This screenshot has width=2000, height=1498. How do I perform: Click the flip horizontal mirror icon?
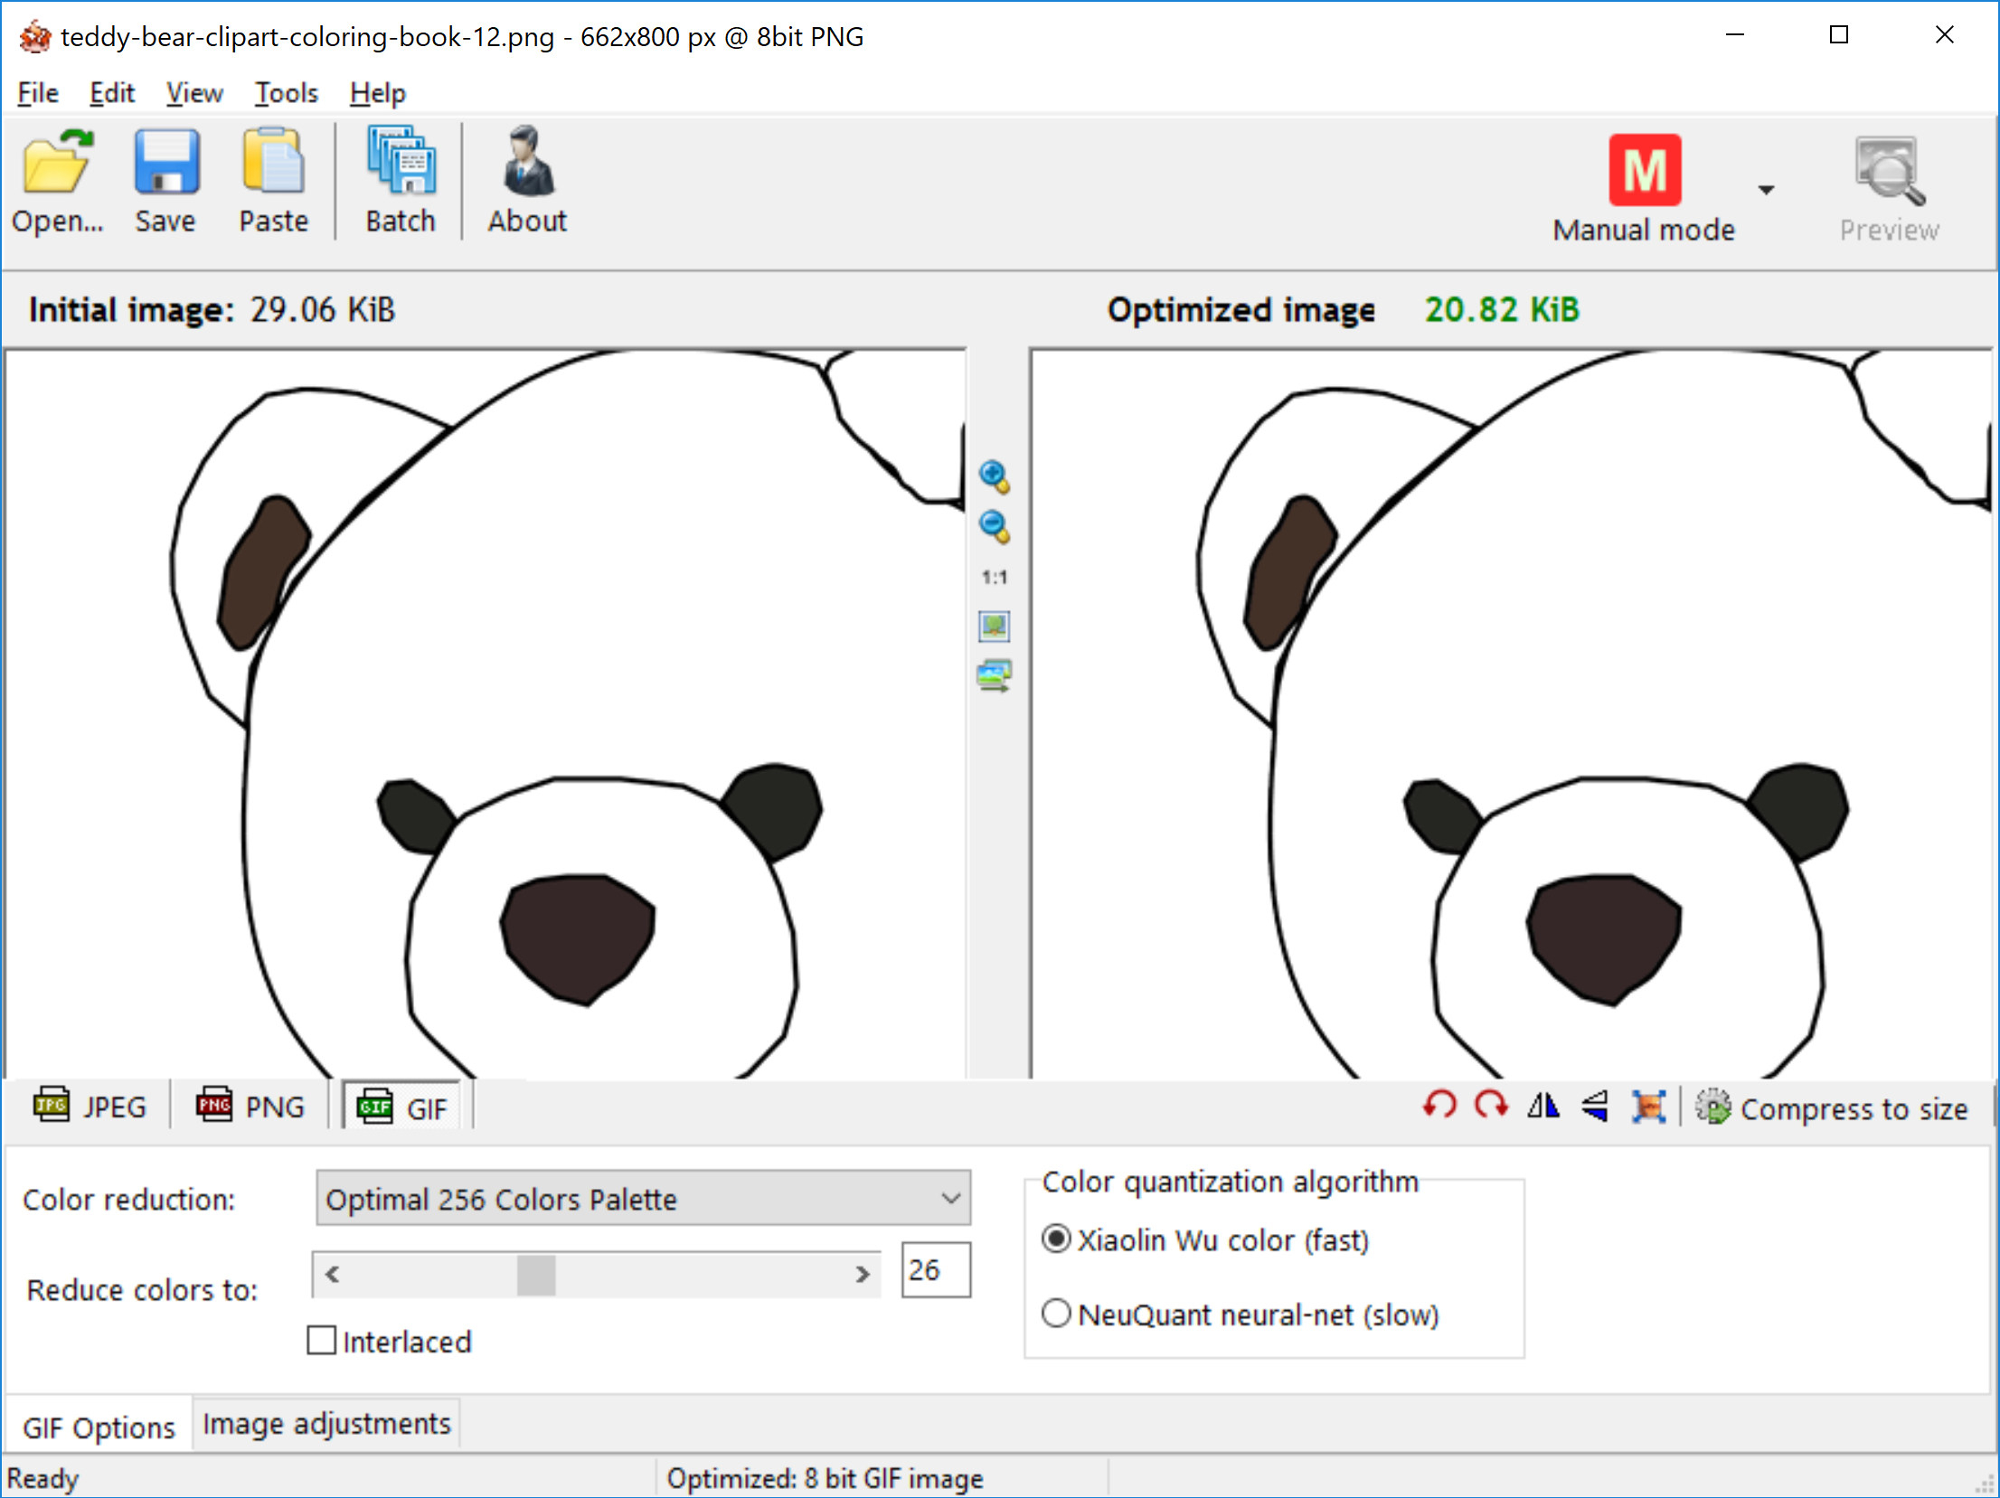[1543, 1106]
